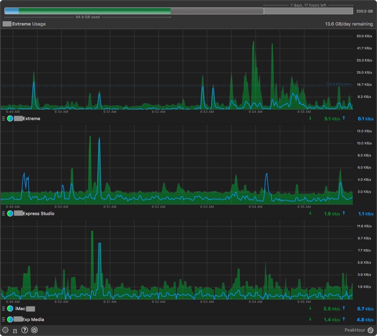Click the colored circle icon of Express Studio
The height and width of the screenshot is (336, 377).
point(10,213)
